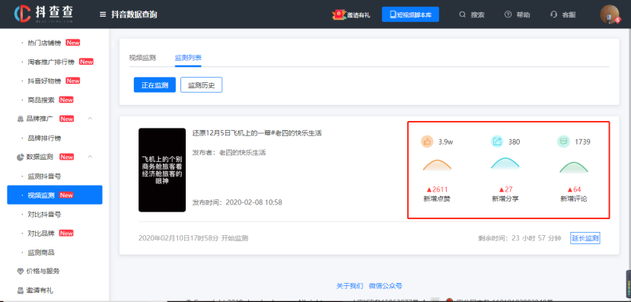
Task: Click the green comment icon
Action: 563,141
